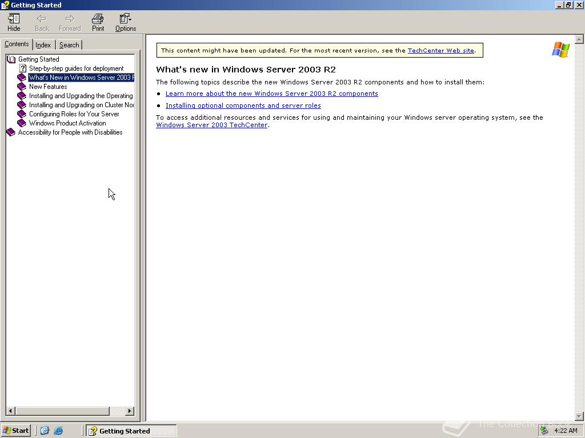Click the question page icon for Step-by-step guides

tap(23, 68)
